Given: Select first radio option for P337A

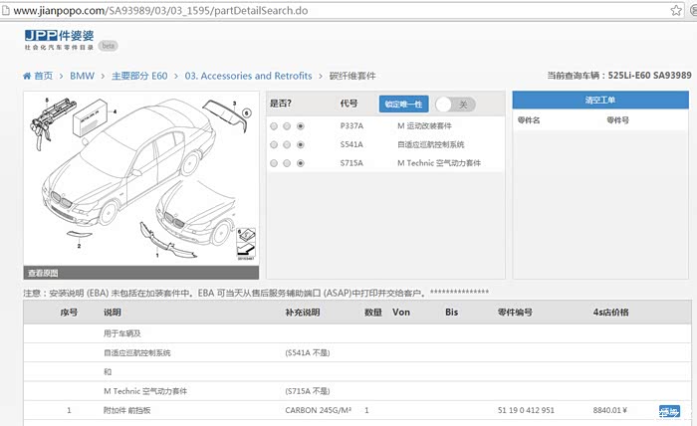Looking at the screenshot, I should (274, 126).
